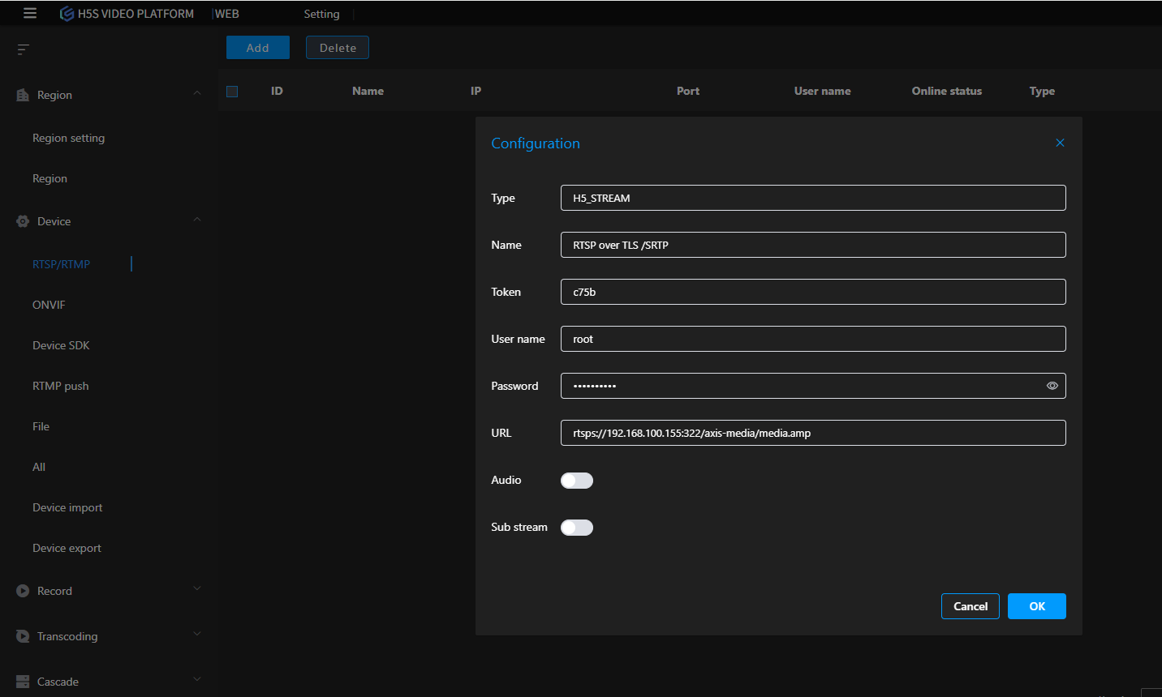Viewport: 1162px width, 697px height.
Task: Open the ONVIF device page
Action: click(49, 305)
